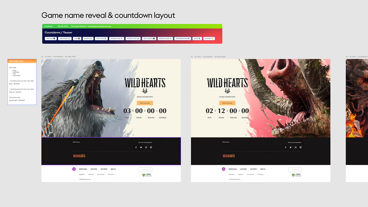
Task: Click Latest News in Boar layout footer
Action: [x=243, y=169]
